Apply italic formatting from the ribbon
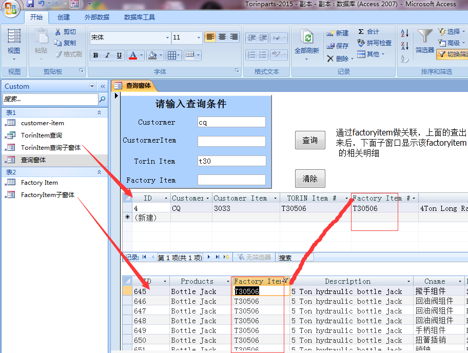Screen dimensions: 468x353 click(107, 55)
